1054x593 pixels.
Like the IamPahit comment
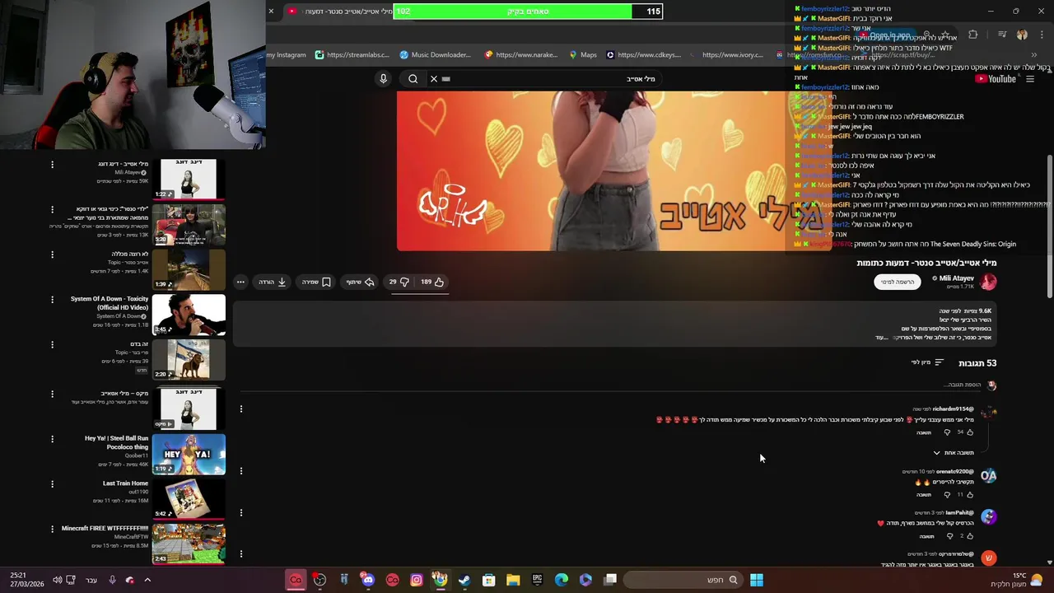point(970,536)
